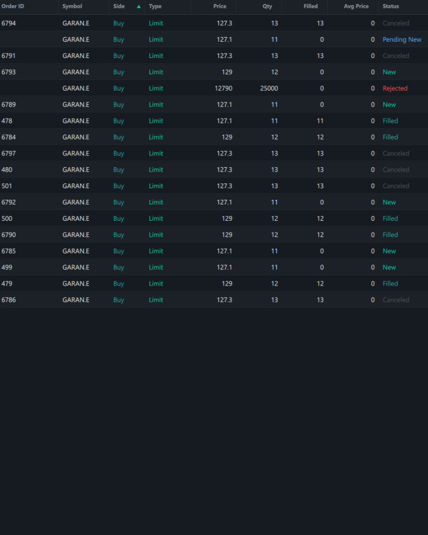
Task: Select the 12790 price cell
Action: [223, 88]
